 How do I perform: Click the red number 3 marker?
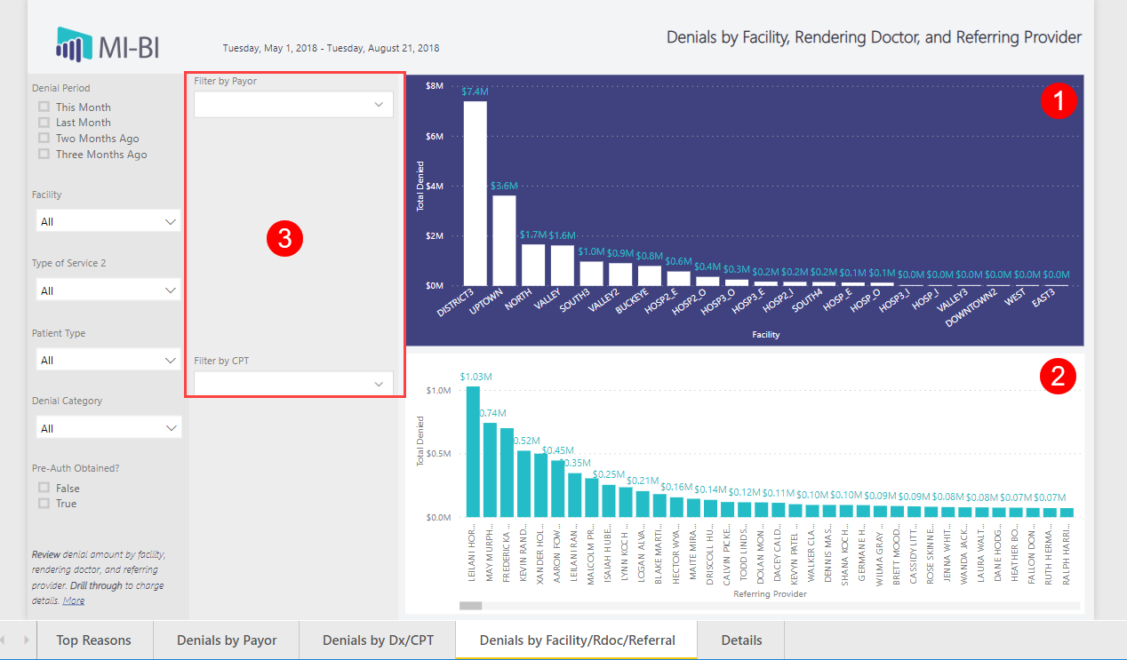point(285,238)
